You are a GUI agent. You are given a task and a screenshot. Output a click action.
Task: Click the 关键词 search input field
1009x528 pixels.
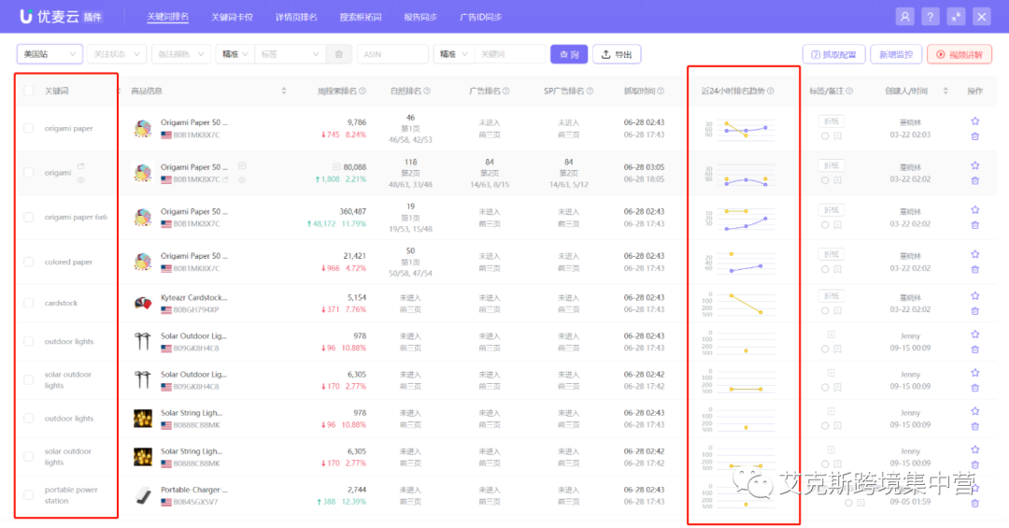click(509, 54)
